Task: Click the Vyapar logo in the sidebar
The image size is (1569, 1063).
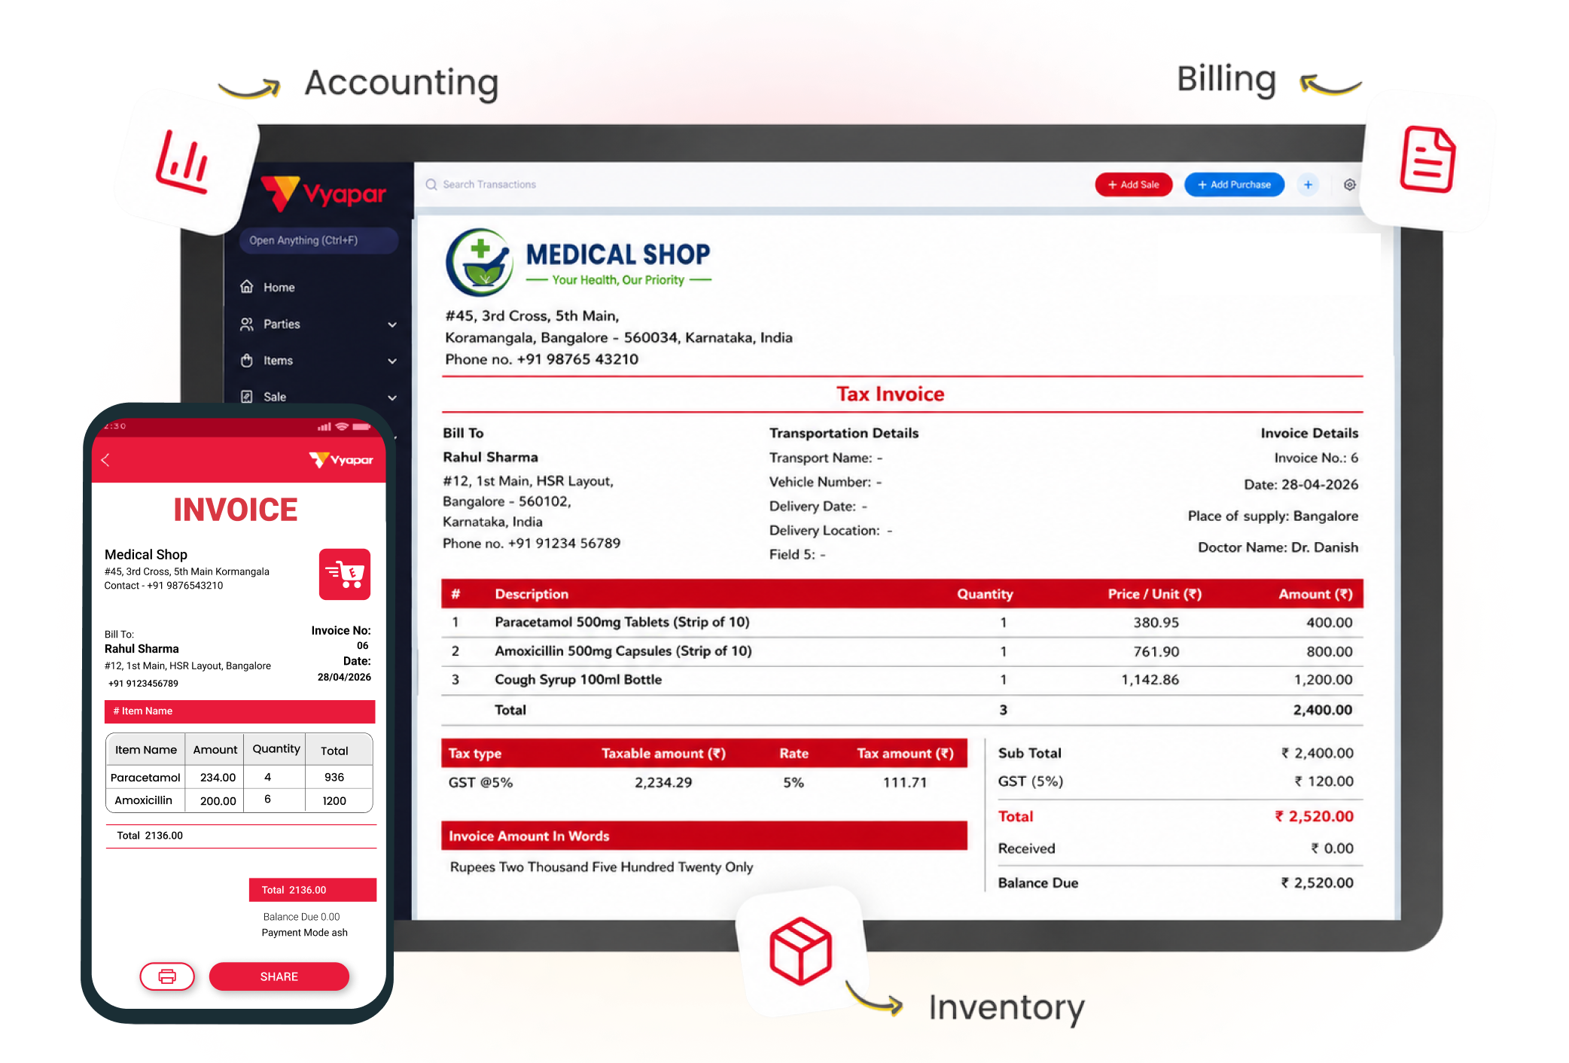Action: coord(323,193)
